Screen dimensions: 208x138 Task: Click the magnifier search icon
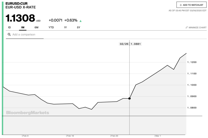click(9, 35)
